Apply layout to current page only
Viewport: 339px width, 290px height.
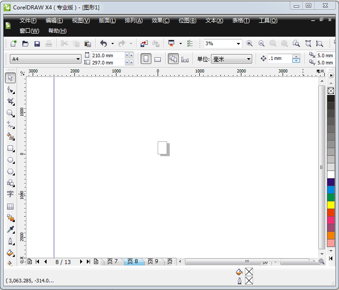coord(185,59)
